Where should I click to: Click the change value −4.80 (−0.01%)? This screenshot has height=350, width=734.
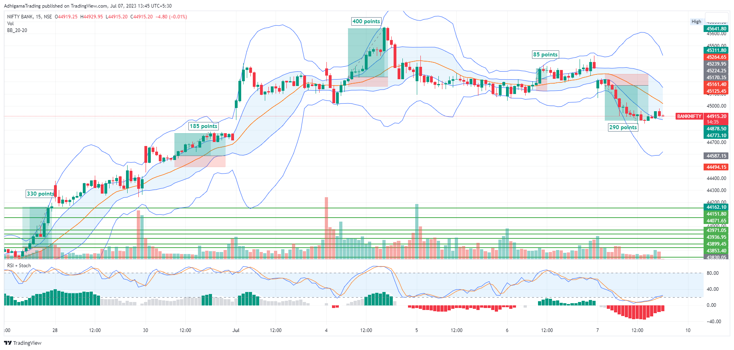point(171,17)
